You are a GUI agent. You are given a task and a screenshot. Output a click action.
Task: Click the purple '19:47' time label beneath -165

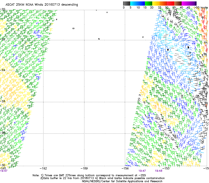click(x=4, y=171)
